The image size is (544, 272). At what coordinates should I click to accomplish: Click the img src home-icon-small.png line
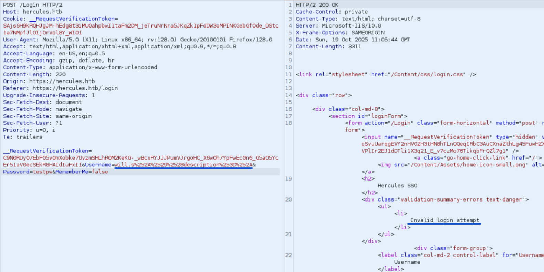[461, 165]
